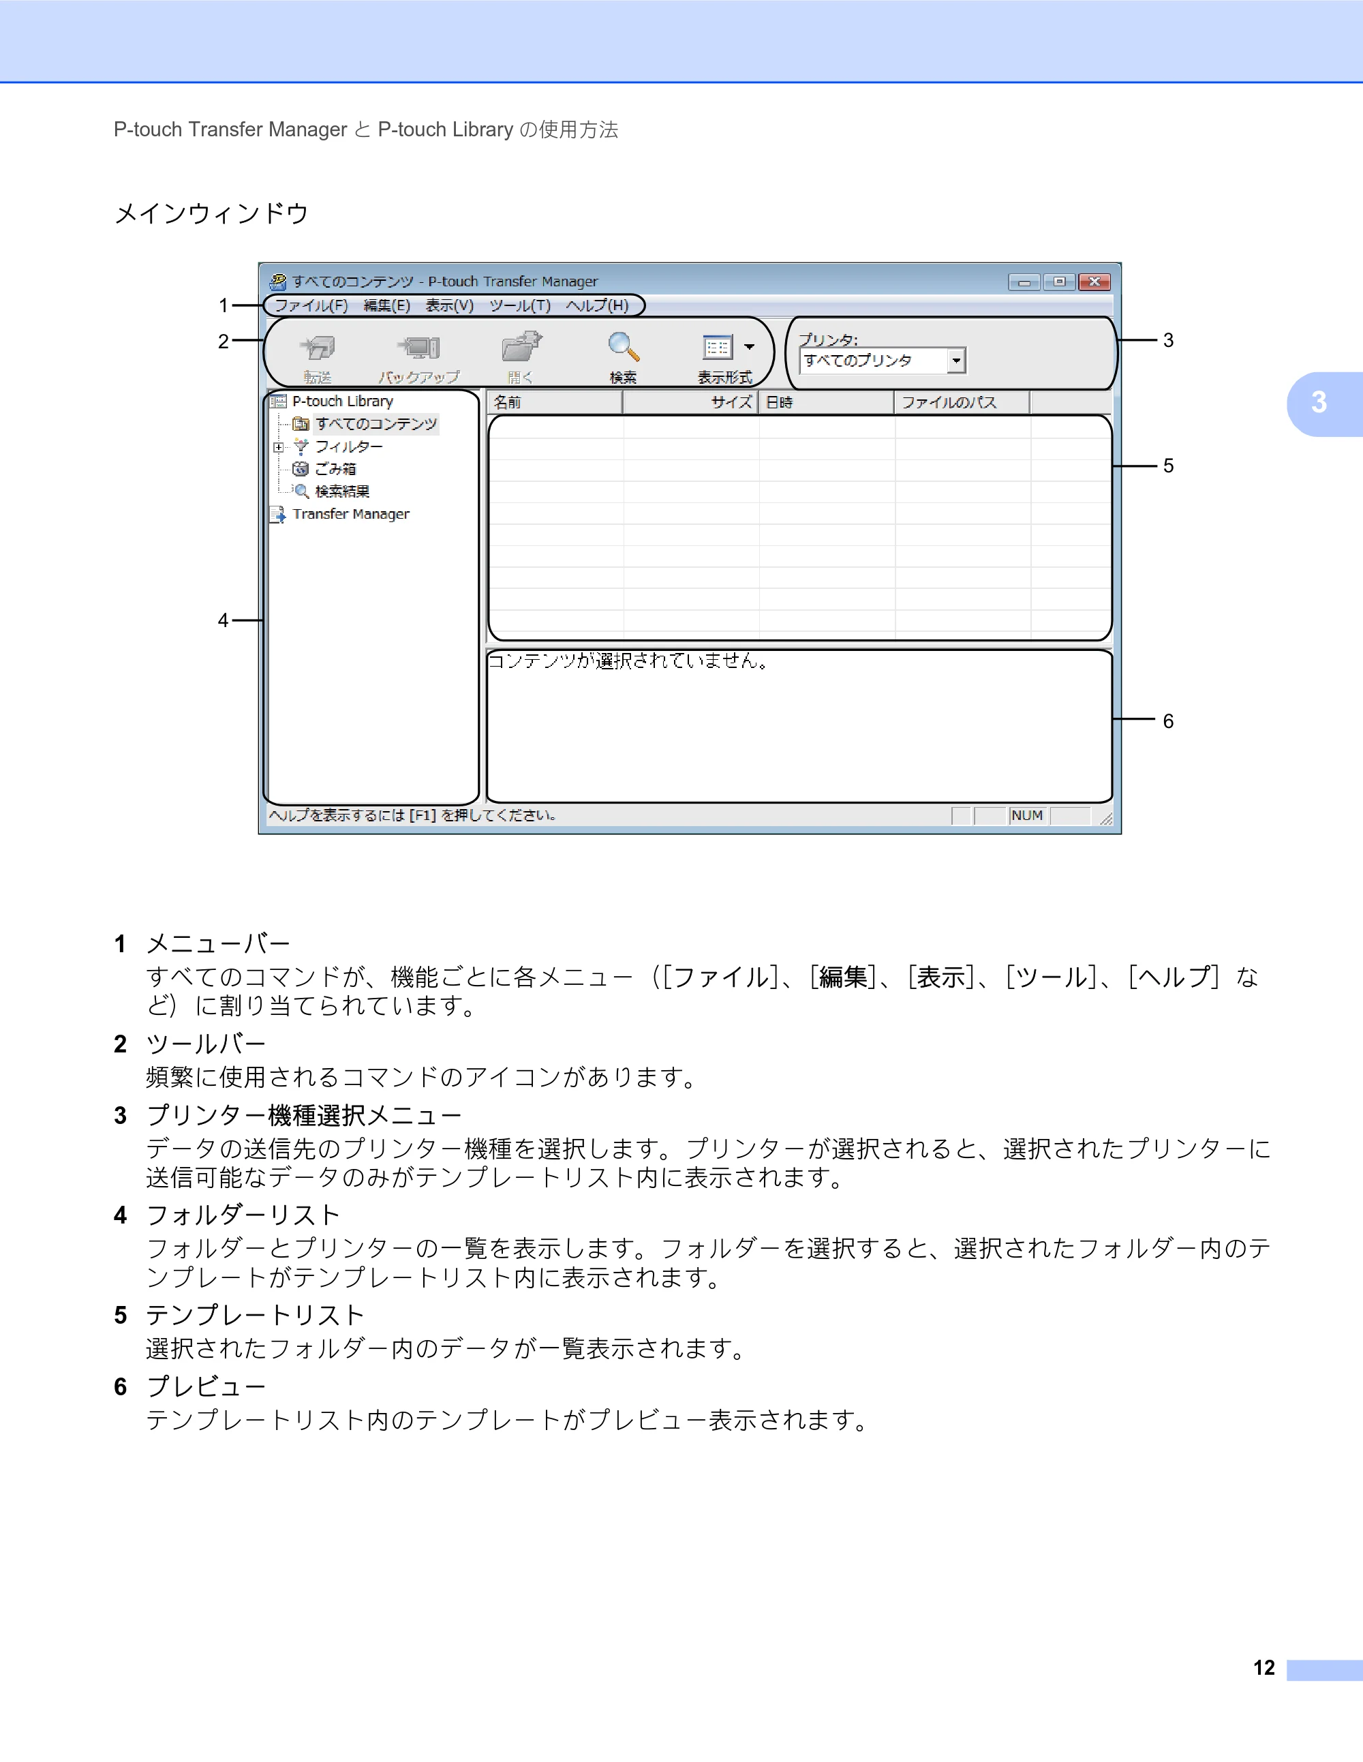Click the 検索 (Search) magnifier icon
The width and height of the screenshot is (1363, 1762).
pyautogui.click(x=624, y=347)
